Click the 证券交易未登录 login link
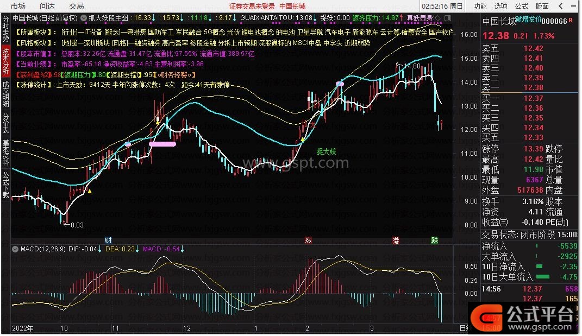This screenshot has width=582, height=336. 252,7
